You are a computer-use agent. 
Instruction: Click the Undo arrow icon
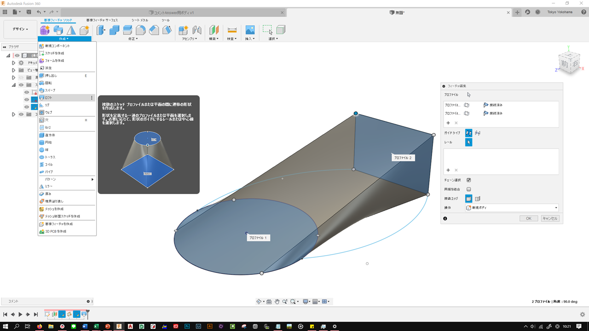click(39, 12)
